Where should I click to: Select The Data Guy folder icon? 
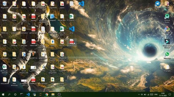pos(33,5)
